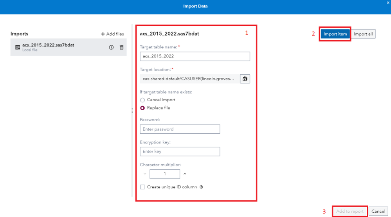Delete the acs_2015_2022.sas7bdat import with the trash icon
The image size is (391, 217).
121,47
